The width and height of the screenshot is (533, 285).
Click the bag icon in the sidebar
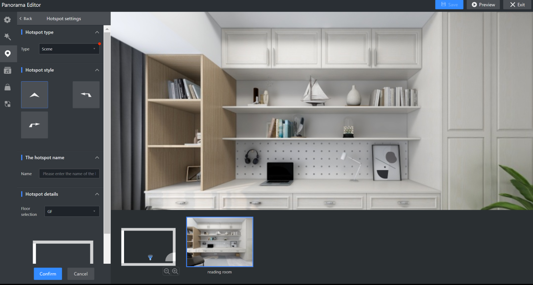[x=7, y=87]
